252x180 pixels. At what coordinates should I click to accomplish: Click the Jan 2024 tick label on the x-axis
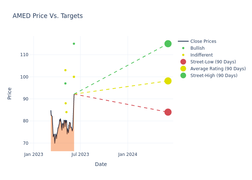[127, 154]
